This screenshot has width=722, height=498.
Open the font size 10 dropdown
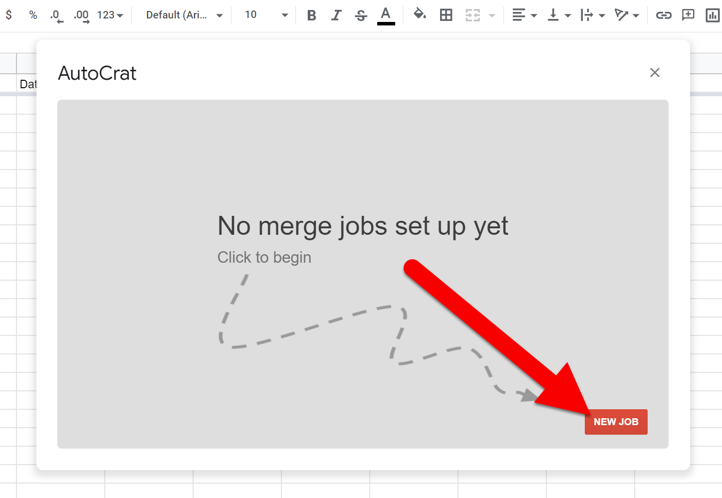(x=266, y=15)
